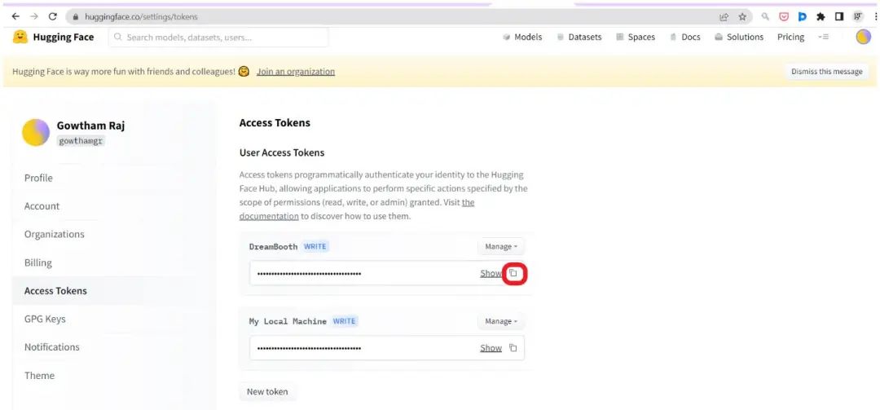880x410 pixels.
Task: Reveal the My Local Machine token
Action: (491, 348)
